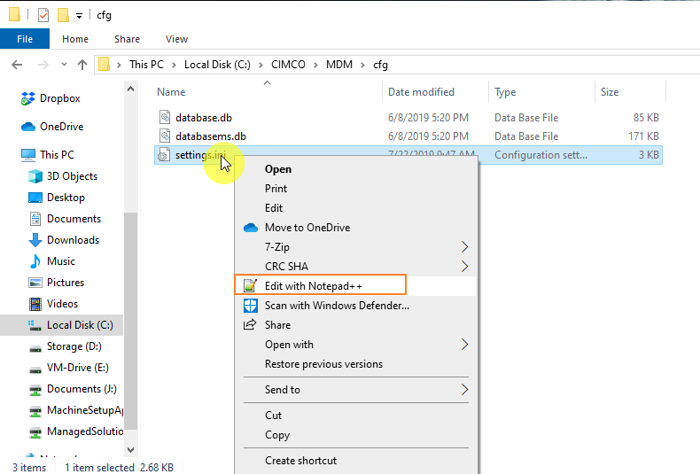The height and width of the screenshot is (474, 700).
Task: Click the Notepad++ icon in context menu
Action: (250, 285)
